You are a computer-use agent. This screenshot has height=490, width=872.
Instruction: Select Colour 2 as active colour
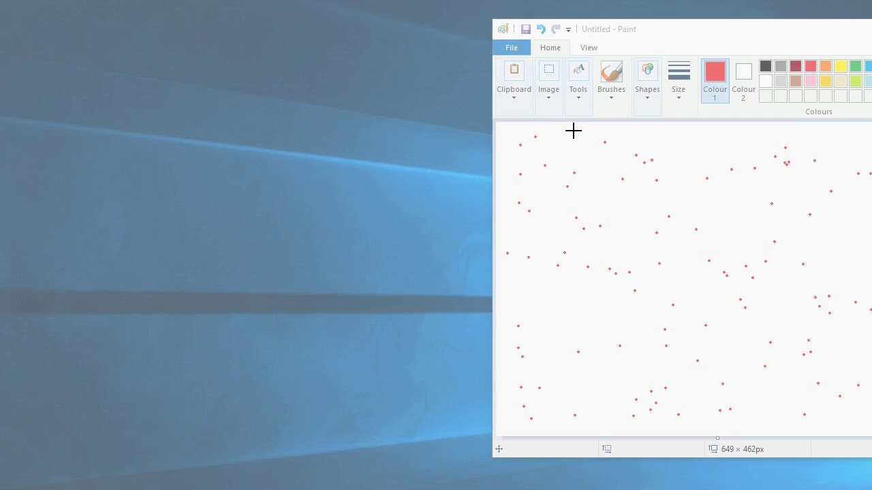point(743,81)
